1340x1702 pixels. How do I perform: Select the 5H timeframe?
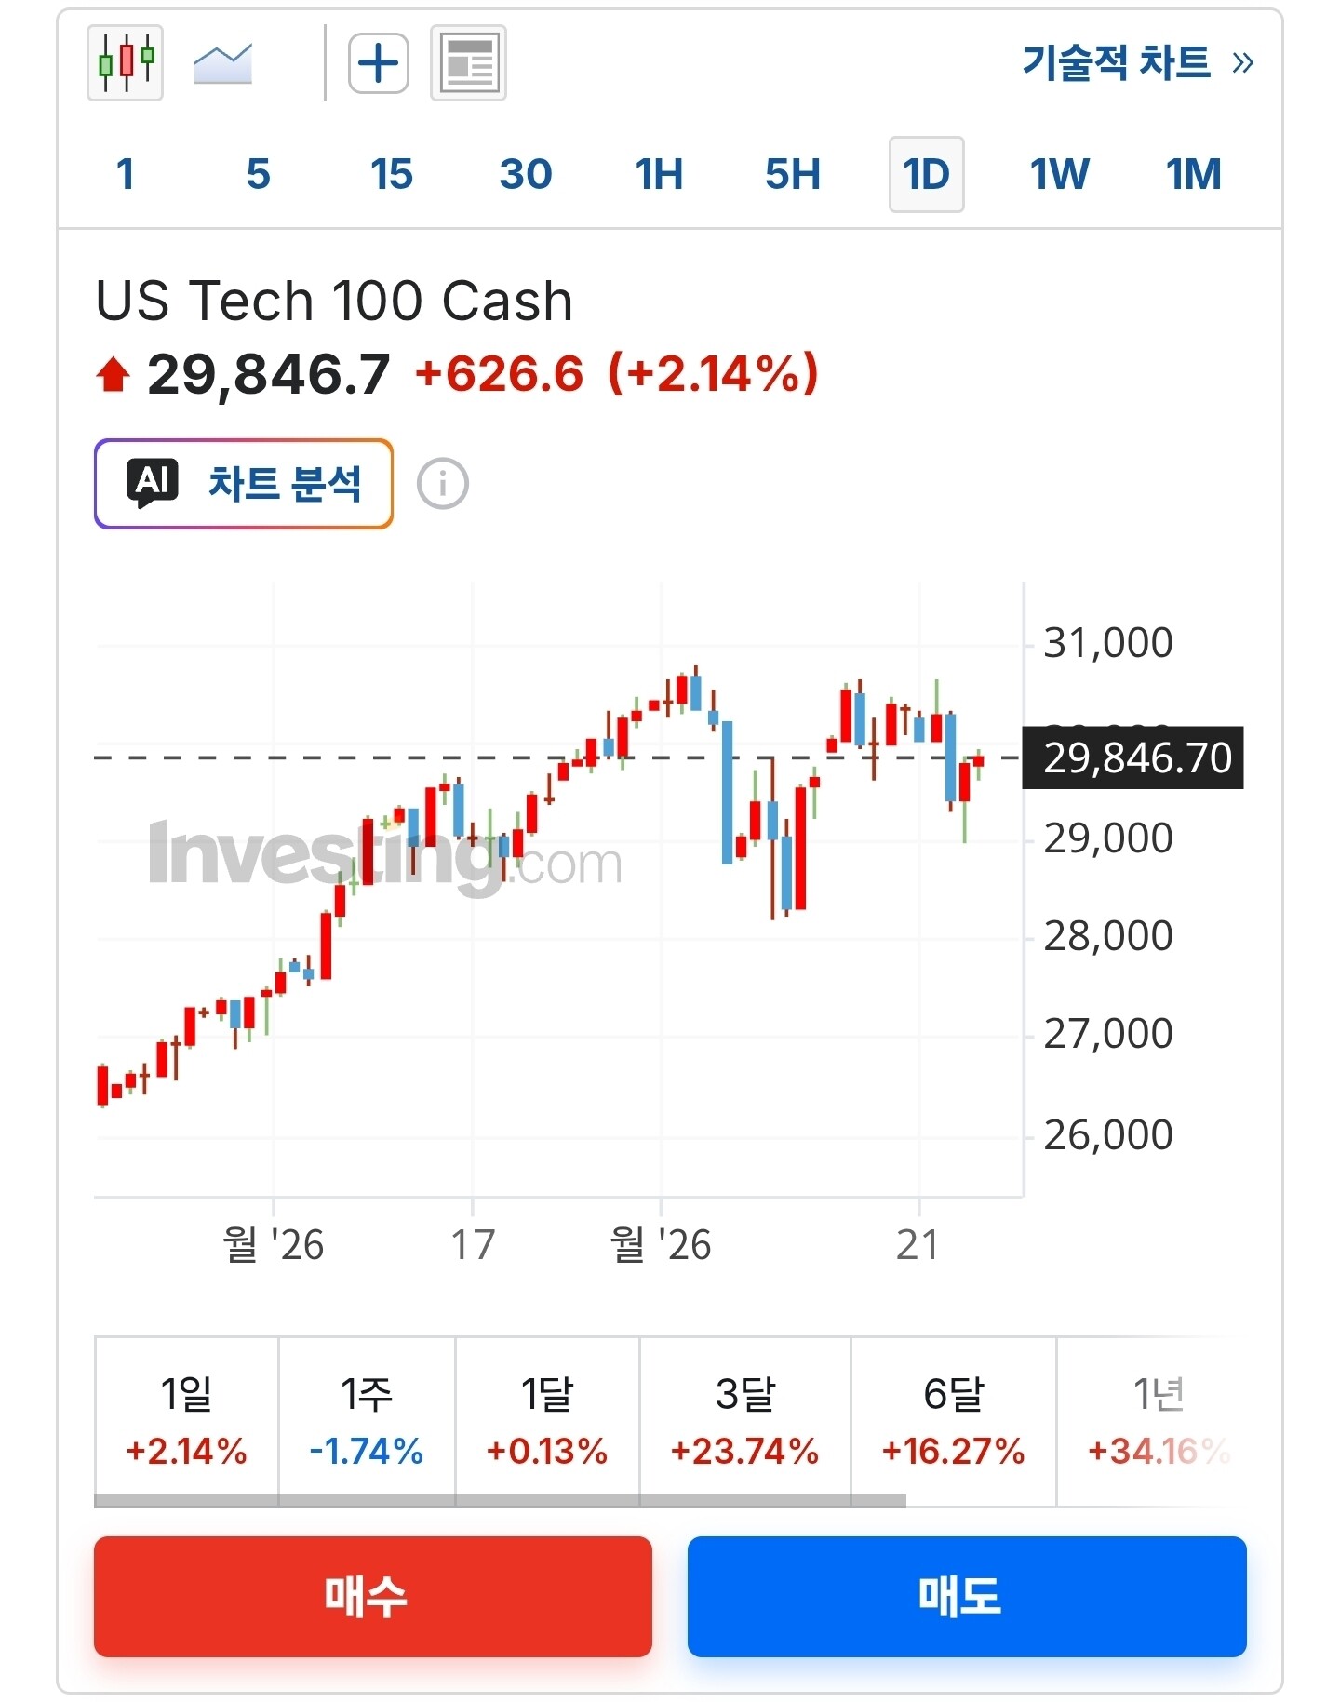pyautogui.click(x=793, y=175)
